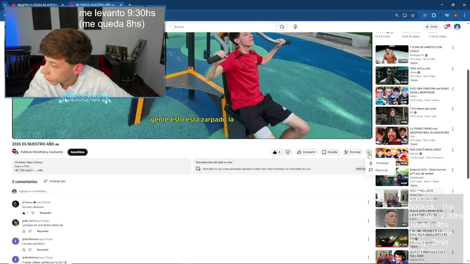This screenshot has height=264, width=470.
Task: Open 'NOS VISITÓ MAXI LOPEZ' video title
Action: [425, 150]
